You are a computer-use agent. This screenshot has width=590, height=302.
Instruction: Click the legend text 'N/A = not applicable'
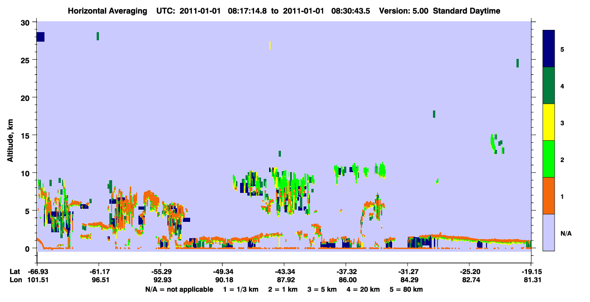click(179, 289)
